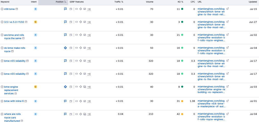259x124 pixels.
Task: Click featured snippet position icon for 'n56 bmw'
Action: [65, 9]
